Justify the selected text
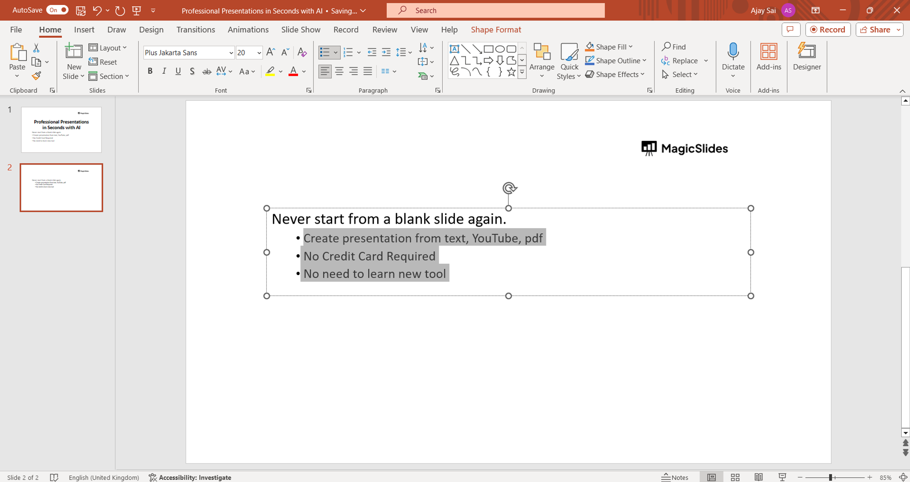 pyautogui.click(x=368, y=71)
